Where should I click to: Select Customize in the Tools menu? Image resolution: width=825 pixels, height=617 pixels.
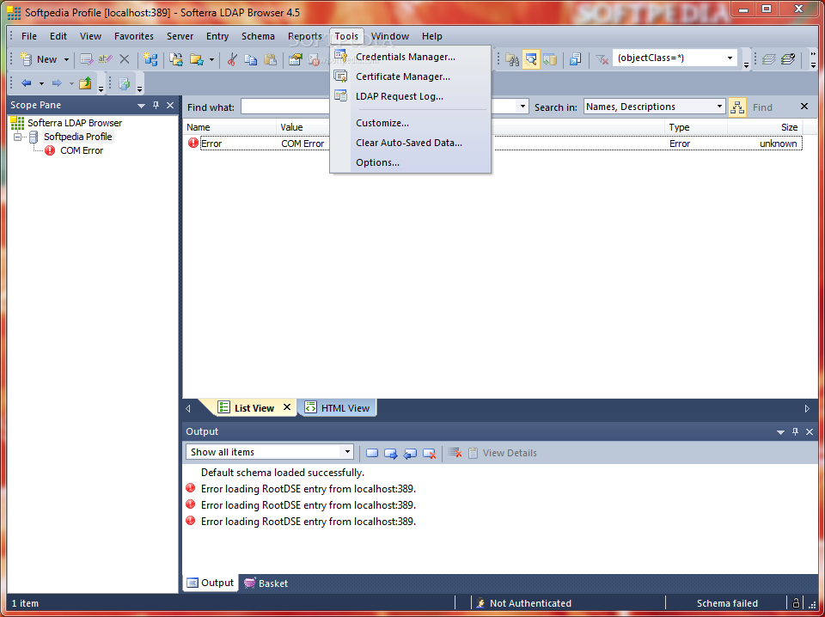click(x=411, y=123)
